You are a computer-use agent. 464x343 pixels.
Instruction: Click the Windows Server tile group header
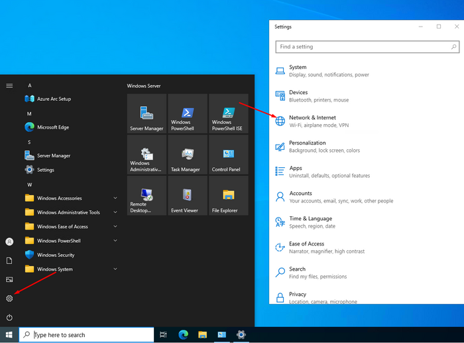(144, 86)
